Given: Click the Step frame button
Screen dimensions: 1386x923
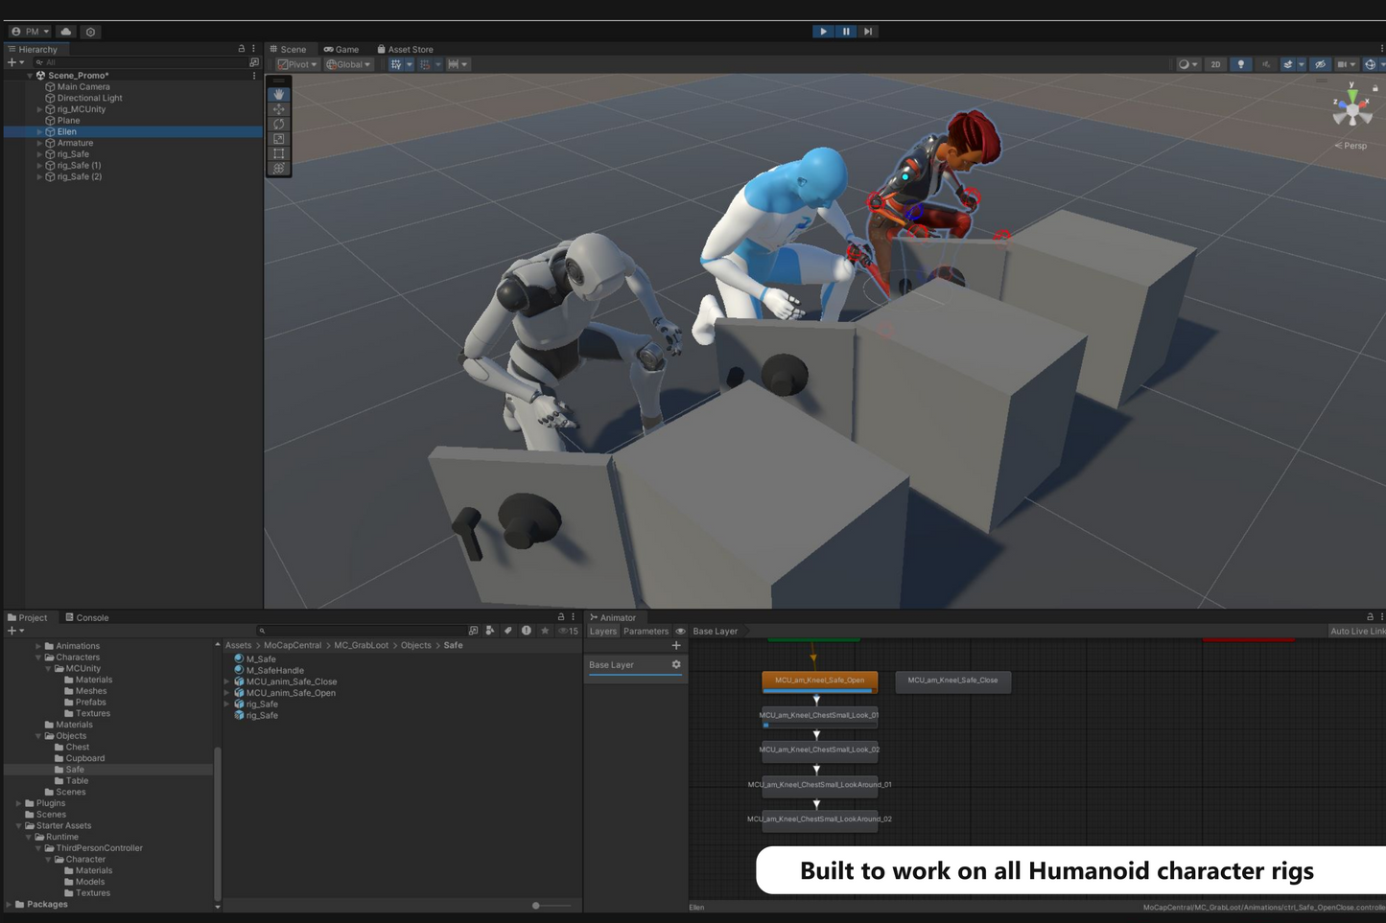Looking at the screenshot, I should (x=868, y=32).
